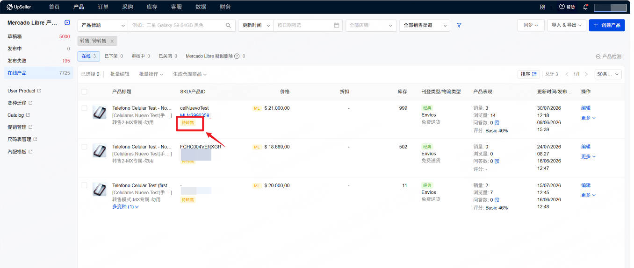Click 批量编辑 button
Screen dimensions: 634x268
pyautogui.click(x=120, y=74)
